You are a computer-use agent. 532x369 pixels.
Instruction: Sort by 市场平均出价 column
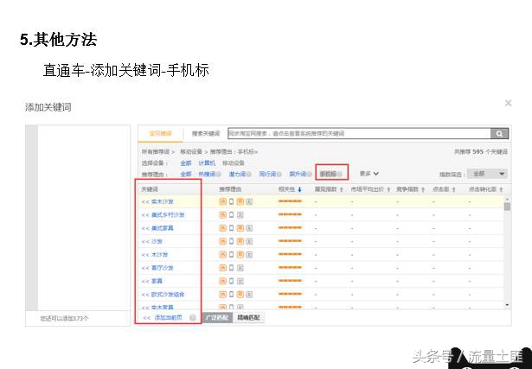coord(370,189)
